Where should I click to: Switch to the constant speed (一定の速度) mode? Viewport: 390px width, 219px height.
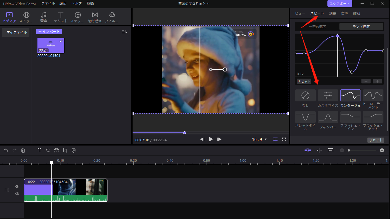[317, 27]
